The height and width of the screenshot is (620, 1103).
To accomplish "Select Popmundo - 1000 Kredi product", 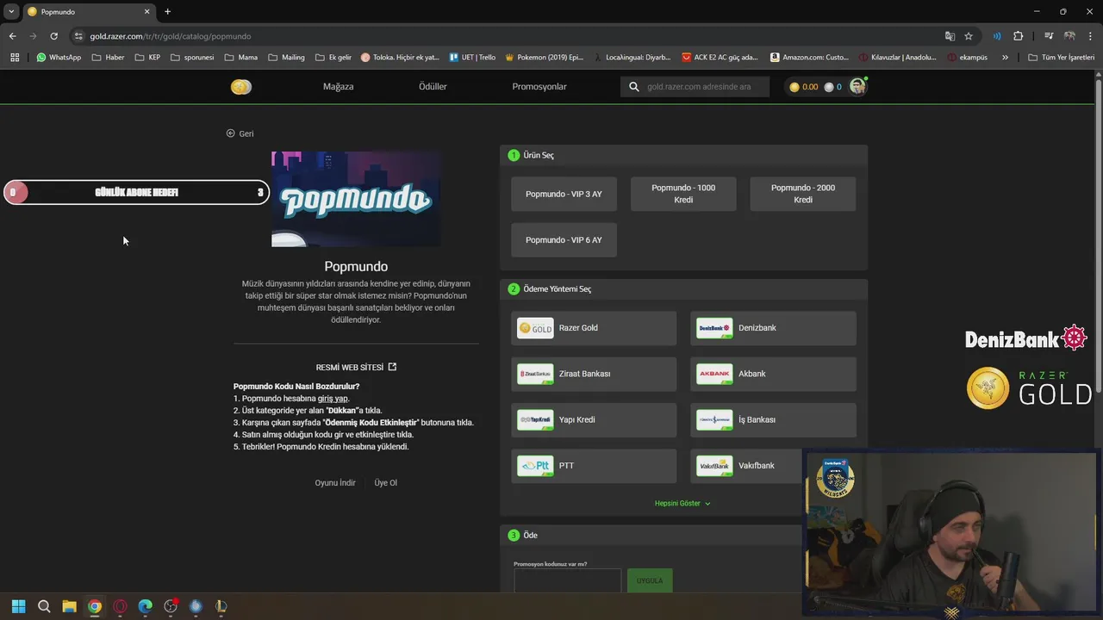I will (x=683, y=194).
